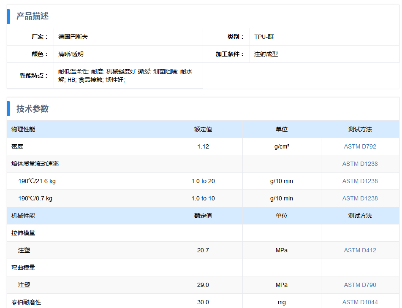
Task: Open the ASTM D792 test method link
Action: [360, 146]
